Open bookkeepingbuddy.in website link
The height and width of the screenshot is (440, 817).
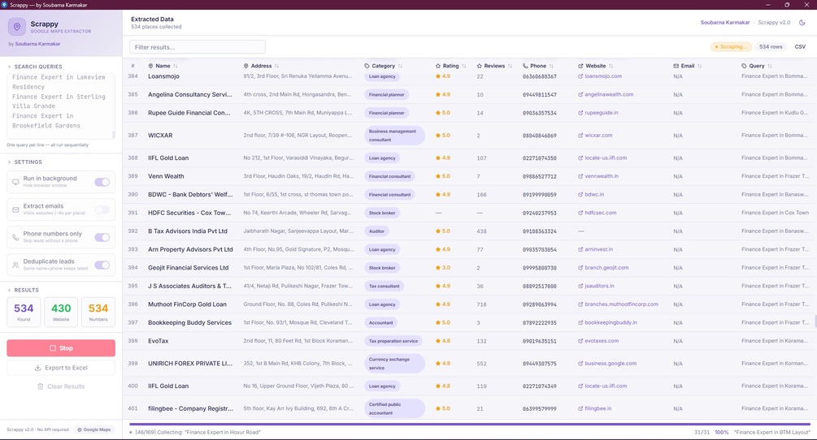click(611, 322)
